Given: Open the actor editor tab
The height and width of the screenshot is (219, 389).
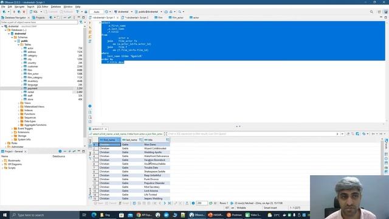Looking at the screenshot, I should tap(194, 18).
